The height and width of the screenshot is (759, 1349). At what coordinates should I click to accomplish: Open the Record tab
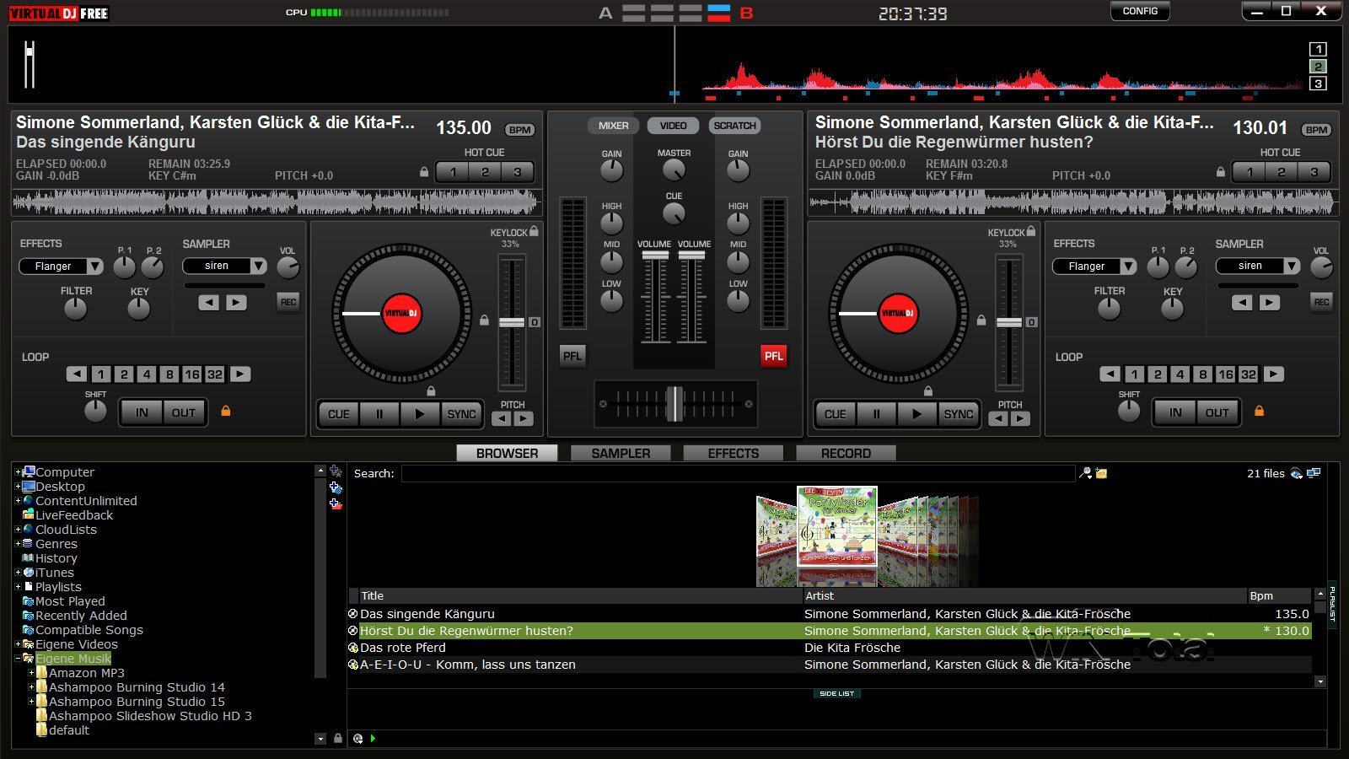pos(846,452)
